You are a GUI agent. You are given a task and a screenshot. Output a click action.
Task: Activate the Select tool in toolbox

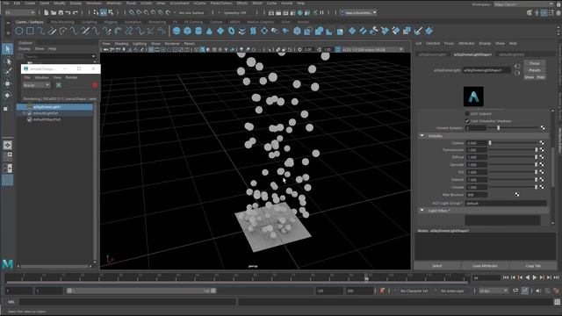(x=8, y=49)
